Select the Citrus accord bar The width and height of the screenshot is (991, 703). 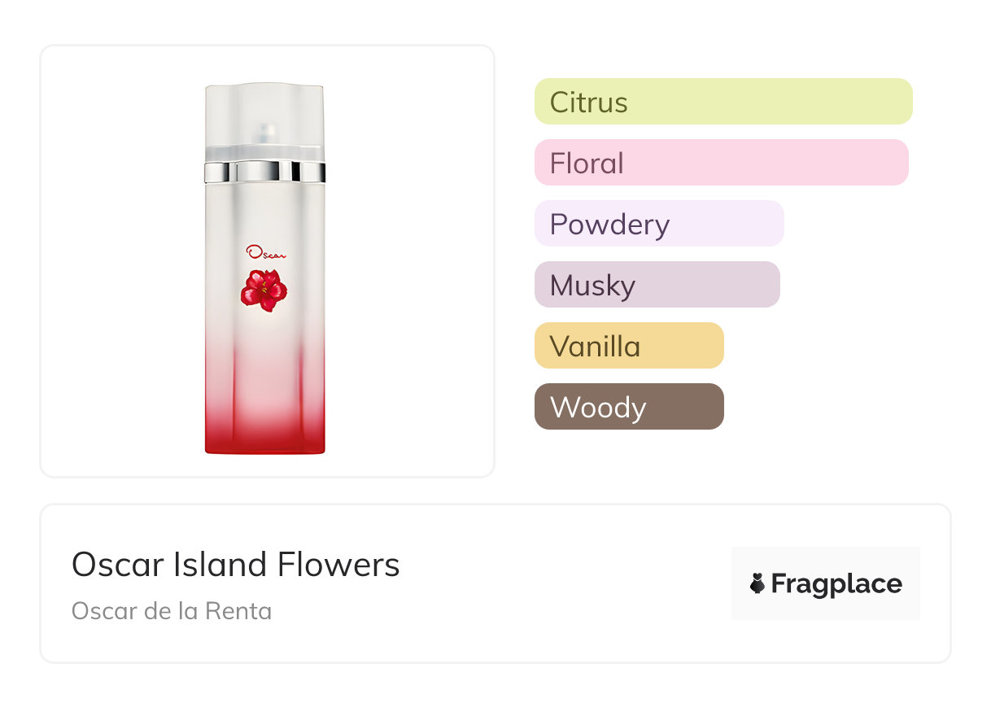[723, 102]
